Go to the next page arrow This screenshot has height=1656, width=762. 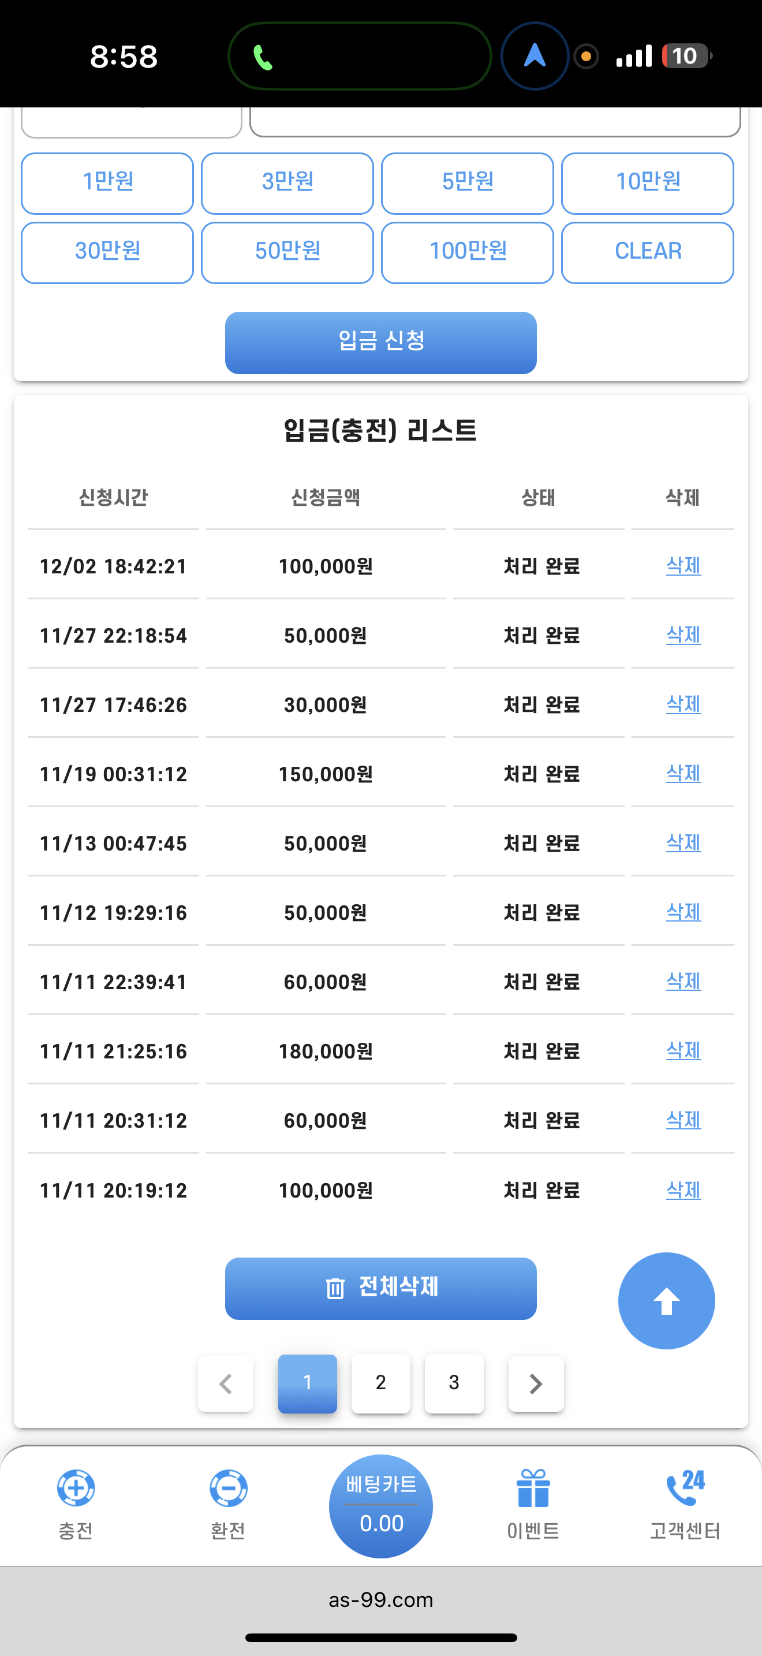536,1383
